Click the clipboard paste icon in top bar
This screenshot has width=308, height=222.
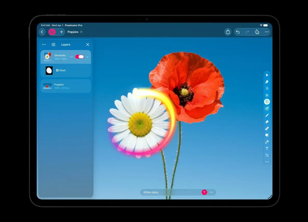click(x=228, y=32)
